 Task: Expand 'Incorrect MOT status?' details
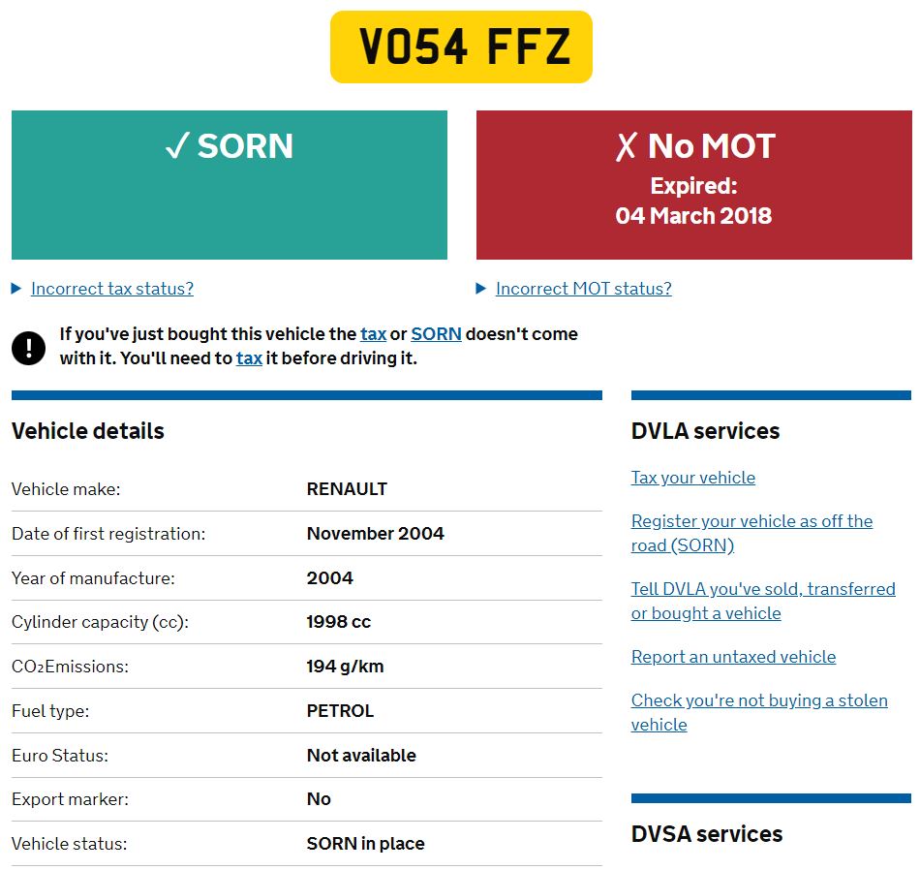tap(583, 289)
